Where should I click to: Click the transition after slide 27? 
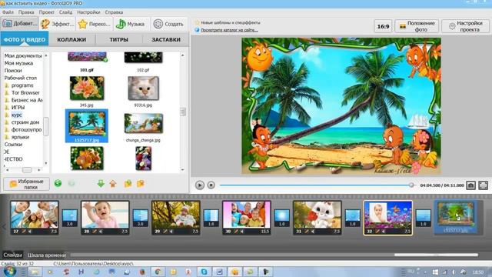click(70, 218)
